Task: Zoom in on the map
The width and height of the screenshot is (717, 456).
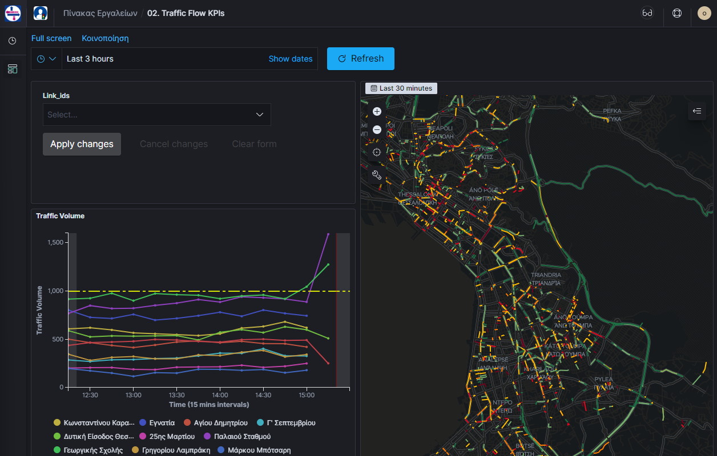Action: 376,112
